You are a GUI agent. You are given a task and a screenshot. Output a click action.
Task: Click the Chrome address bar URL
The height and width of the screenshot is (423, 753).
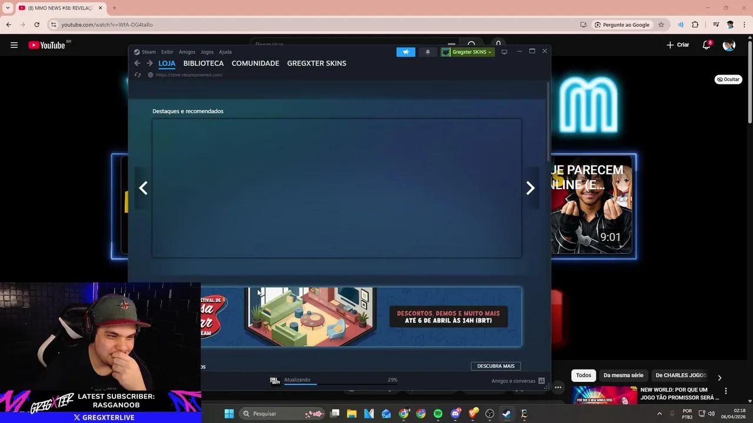click(107, 25)
